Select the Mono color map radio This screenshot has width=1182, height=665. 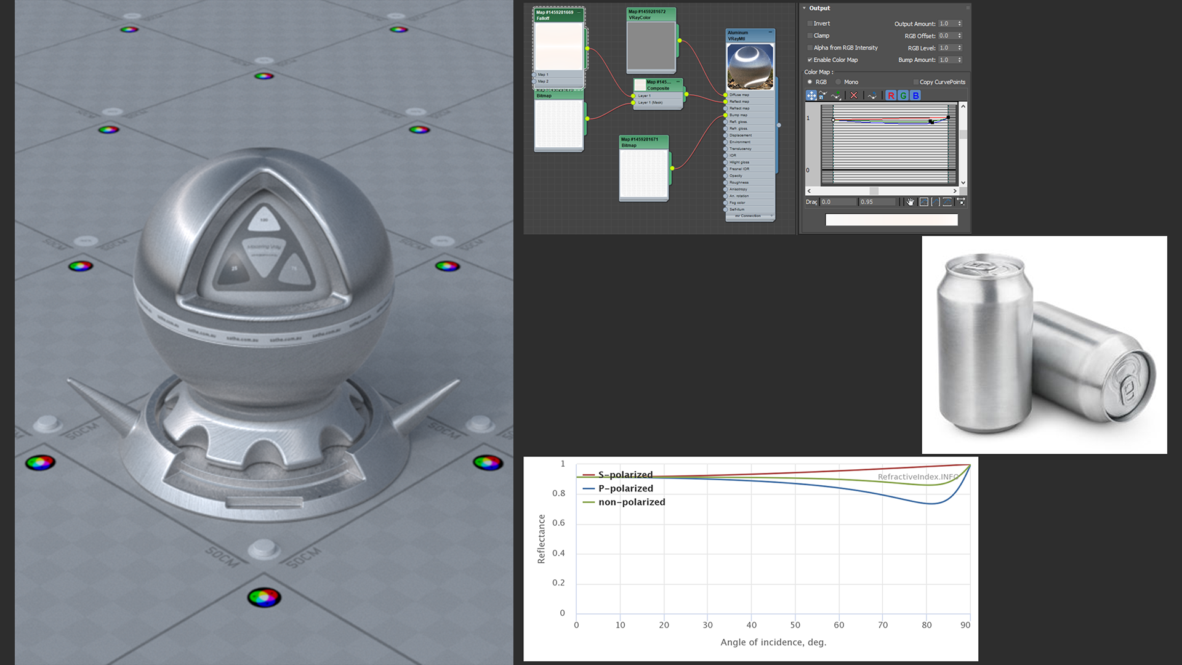(838, 82)
